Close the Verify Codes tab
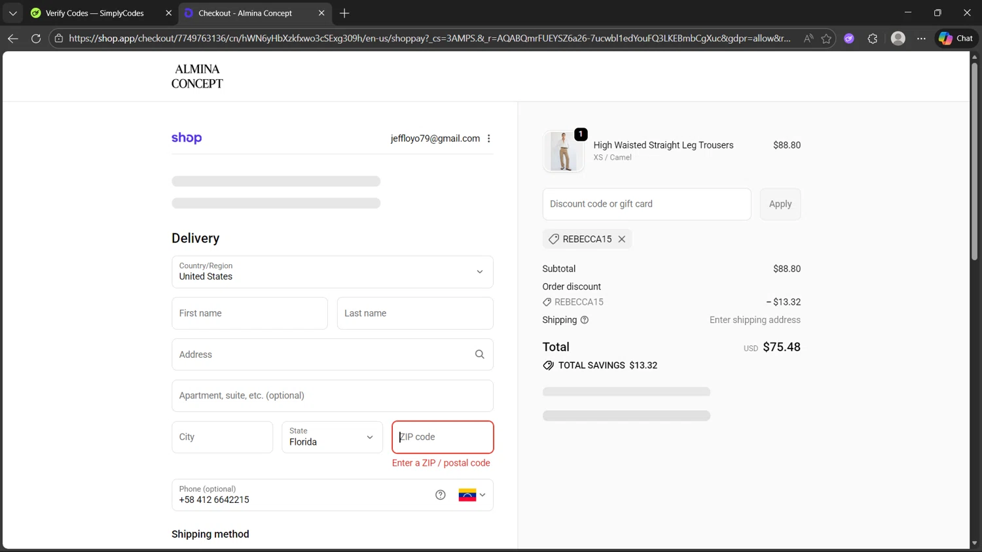The width and height of the screenshot is (982, 552). (x=168, y=13)
